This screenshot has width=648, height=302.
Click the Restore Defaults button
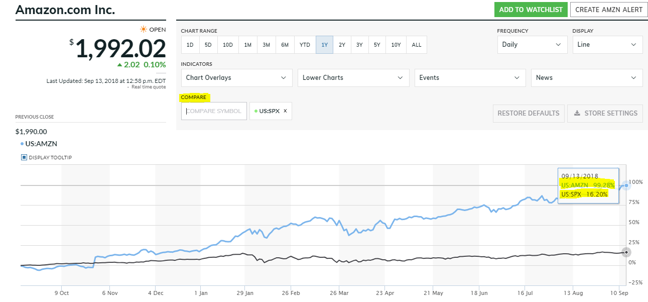point(529,113)
